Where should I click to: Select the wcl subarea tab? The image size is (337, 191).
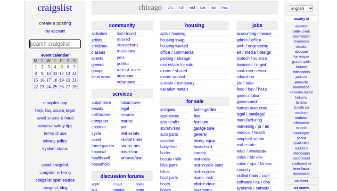[192, 8]
